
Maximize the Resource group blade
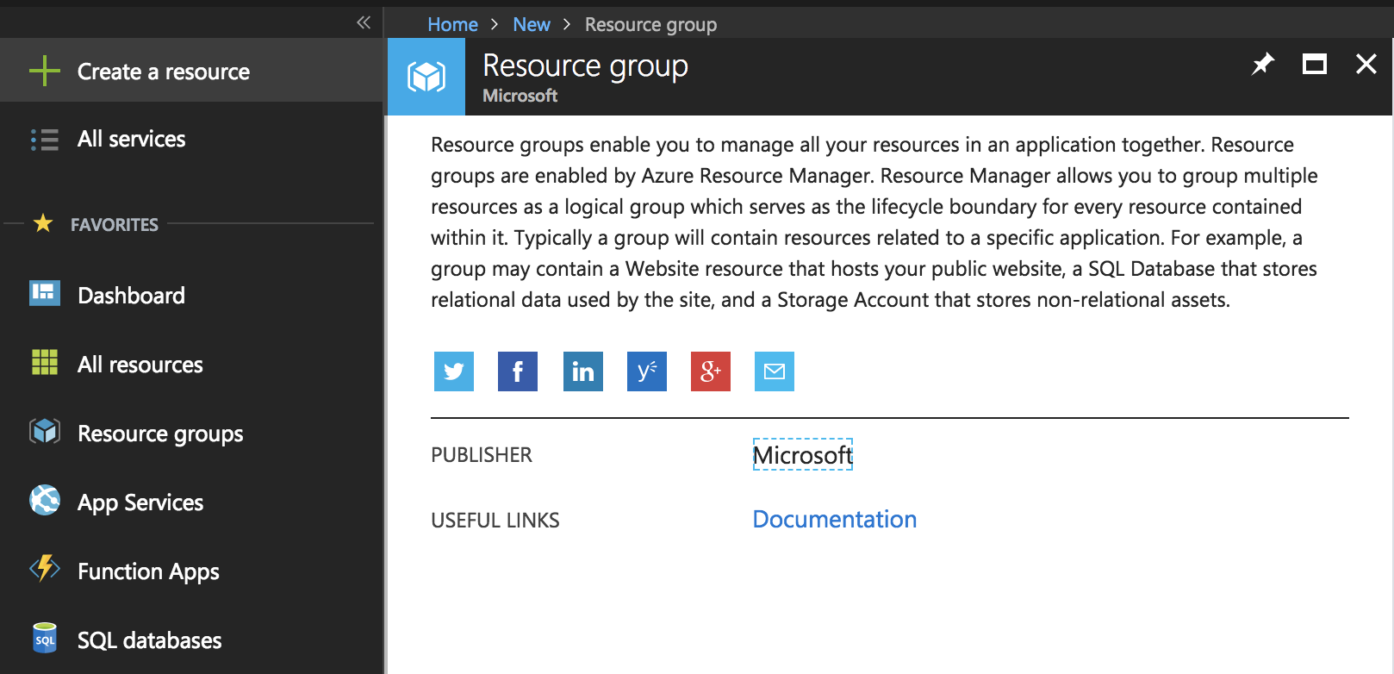pyautogui.click(x=1315, y=64)
